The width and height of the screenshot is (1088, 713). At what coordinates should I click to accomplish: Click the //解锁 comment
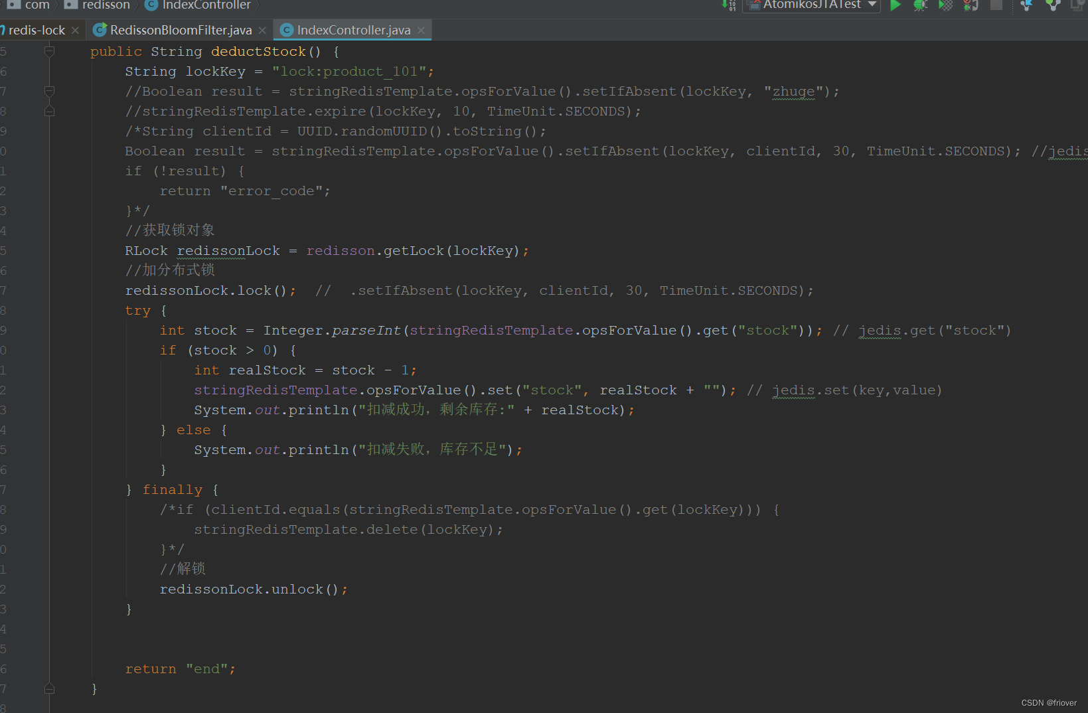[183, 569]
